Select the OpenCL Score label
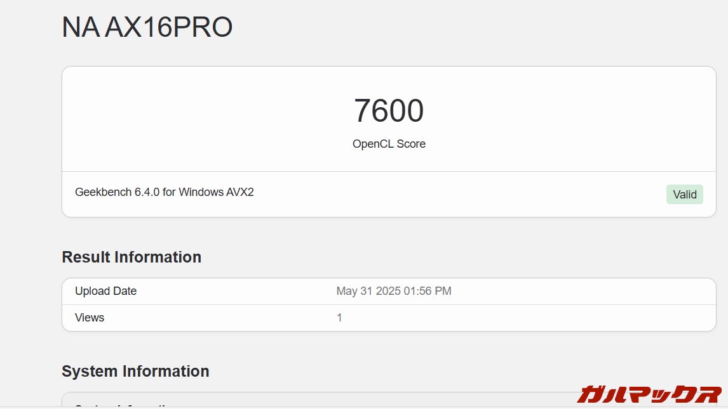 point(389,144)
